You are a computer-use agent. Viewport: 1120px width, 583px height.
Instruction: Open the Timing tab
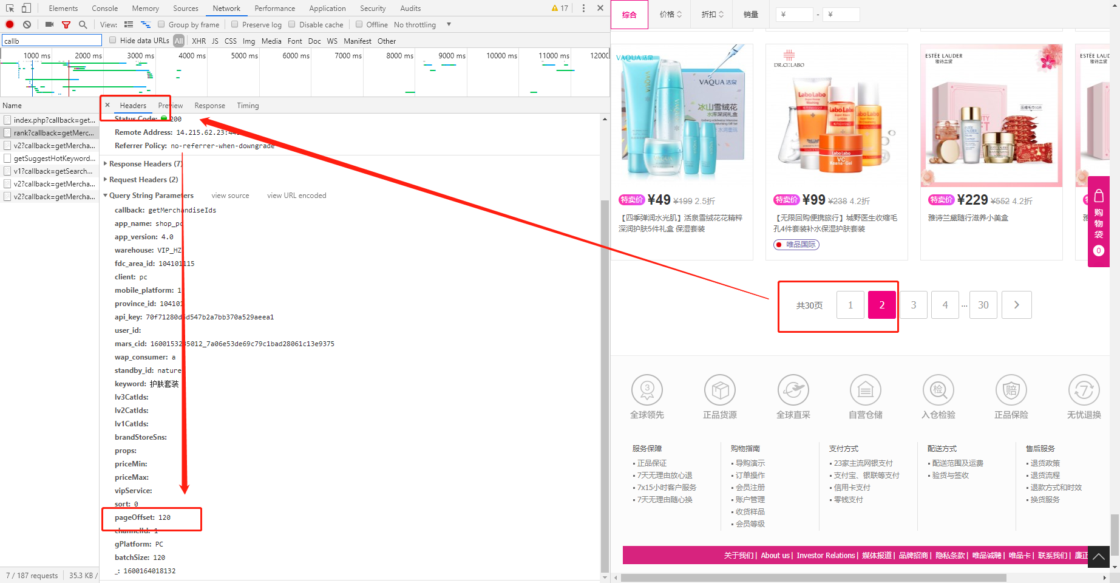(248, 105)
